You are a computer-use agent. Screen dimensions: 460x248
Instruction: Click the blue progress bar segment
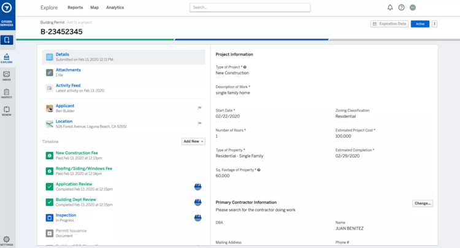[x=251, y=39]
